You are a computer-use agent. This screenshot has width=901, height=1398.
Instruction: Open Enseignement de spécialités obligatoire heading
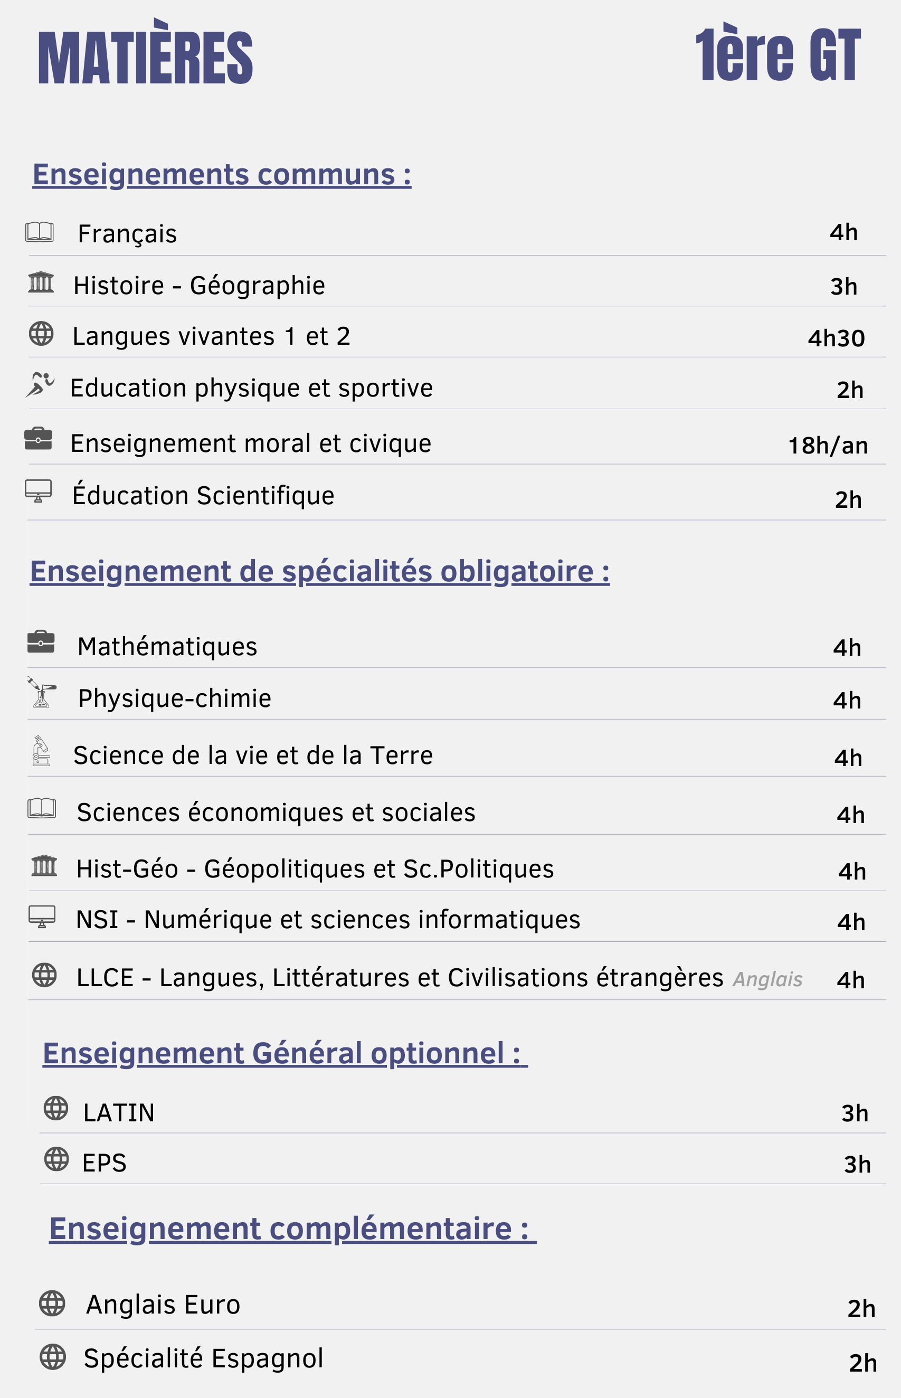320,571
